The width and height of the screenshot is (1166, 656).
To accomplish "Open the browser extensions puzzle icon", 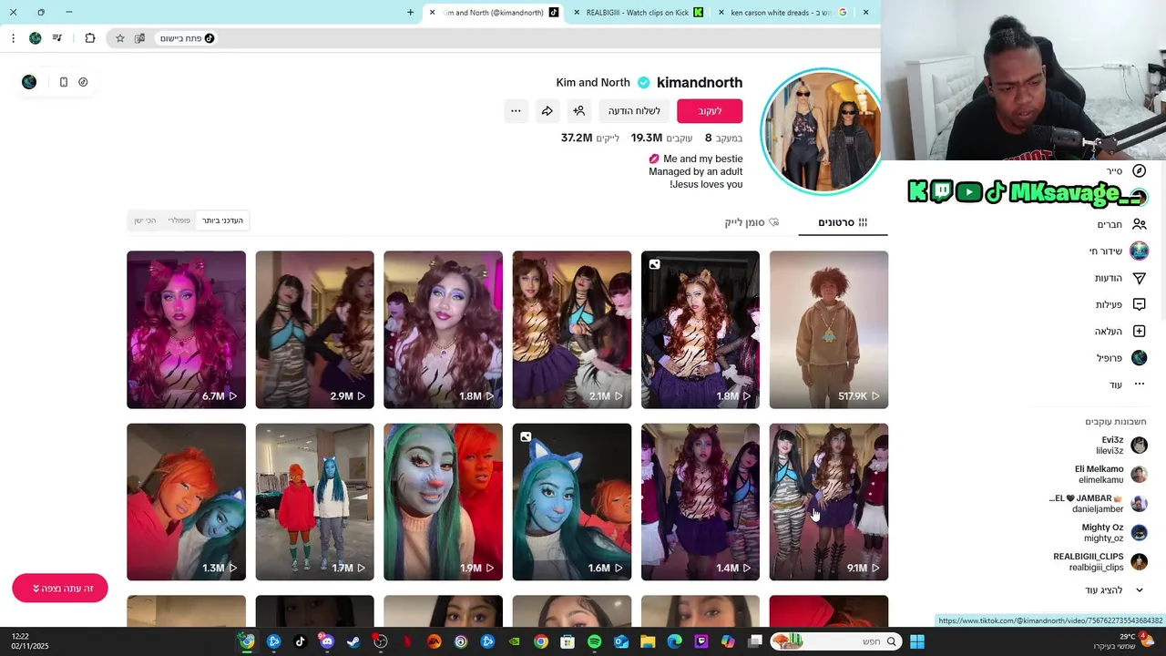I will tap(90, 38).
